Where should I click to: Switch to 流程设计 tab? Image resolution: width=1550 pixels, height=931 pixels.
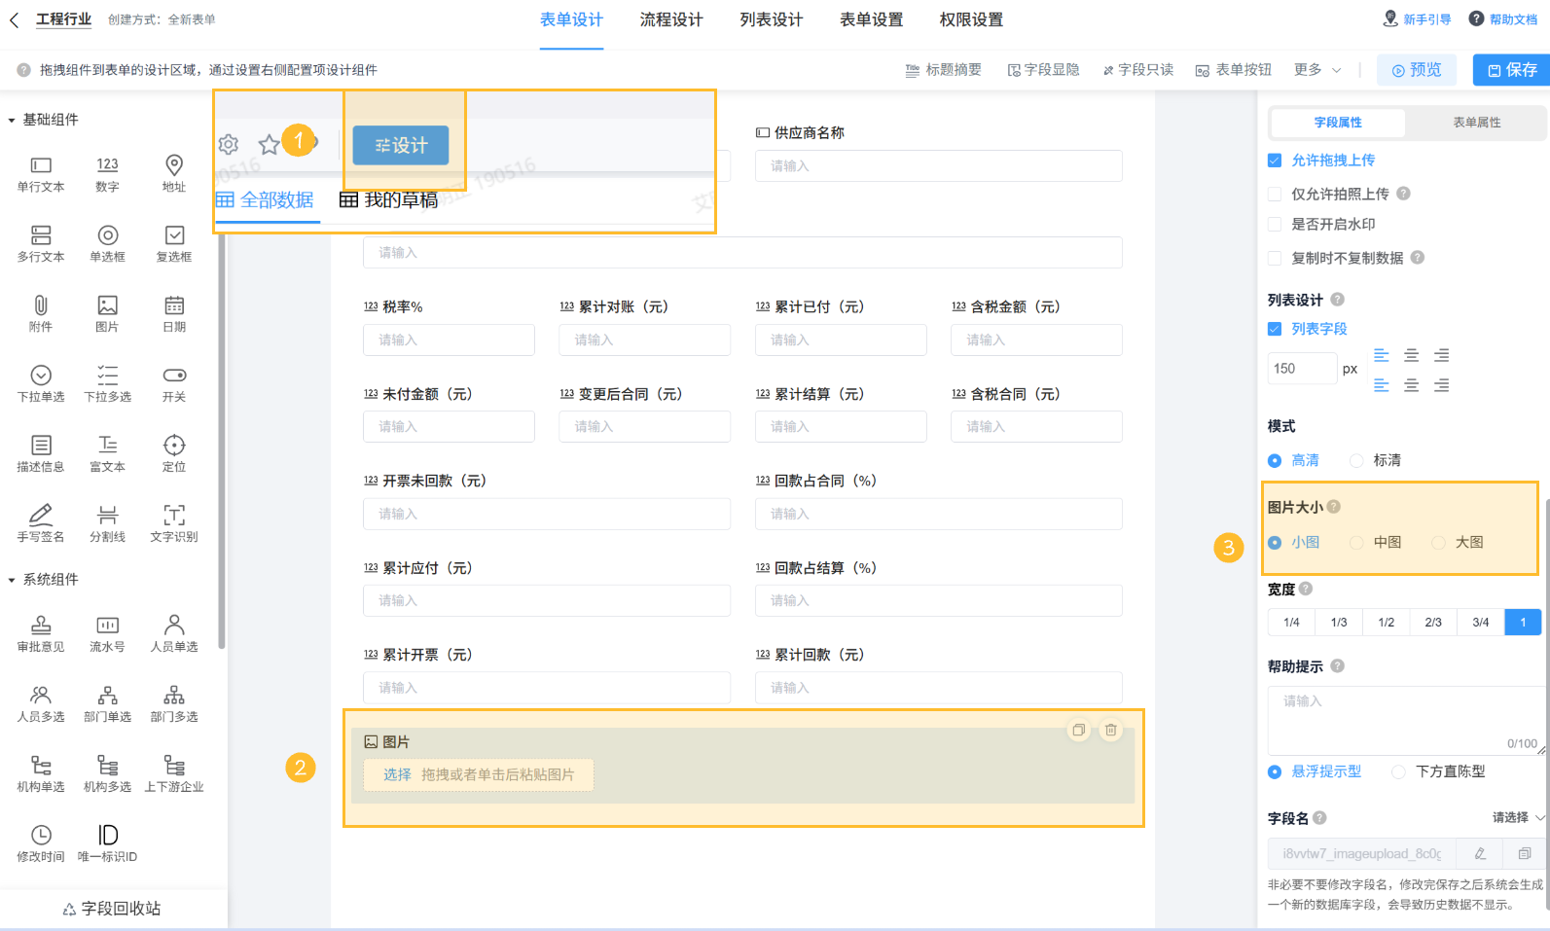(671, 19)
